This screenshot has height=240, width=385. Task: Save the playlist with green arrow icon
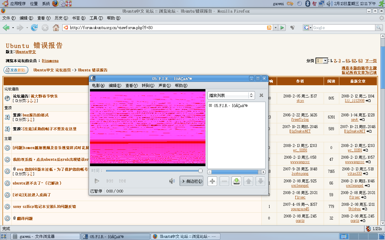point(236,181)
